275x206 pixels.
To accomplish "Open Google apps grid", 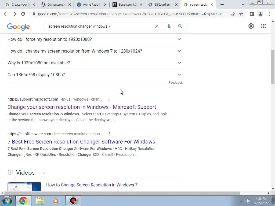I will (263, 26).
